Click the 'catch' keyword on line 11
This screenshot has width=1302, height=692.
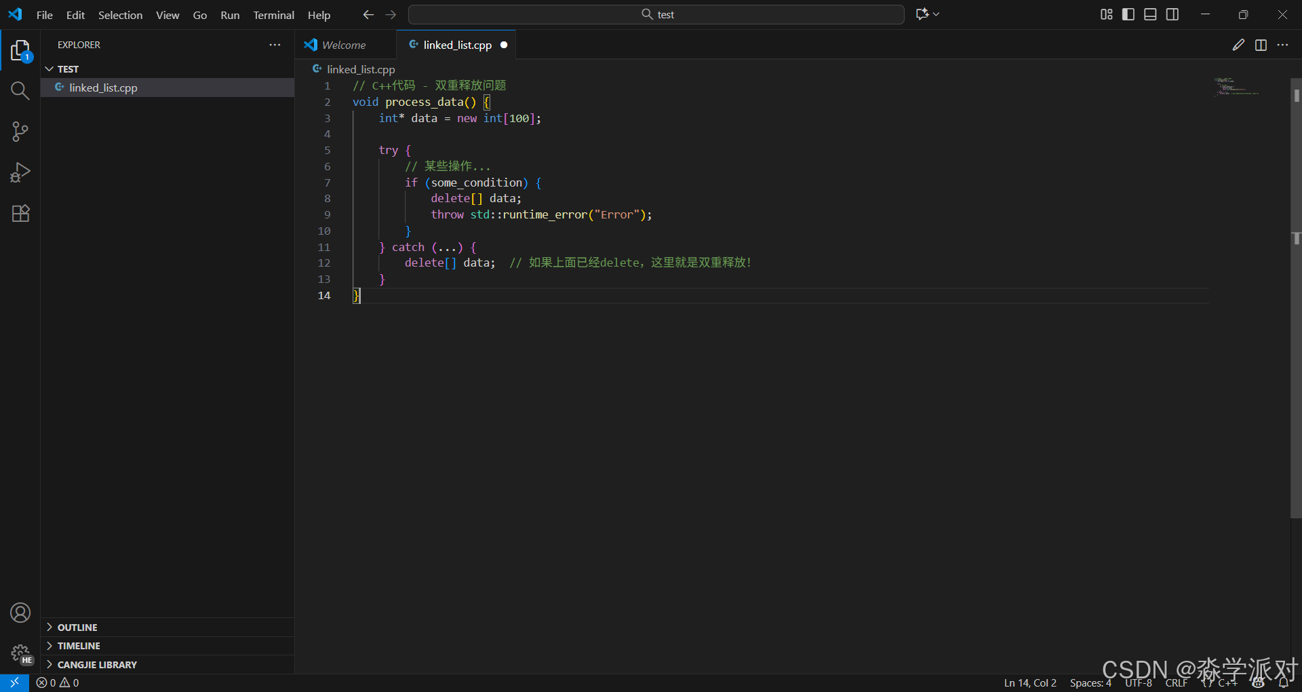(408, 247)
